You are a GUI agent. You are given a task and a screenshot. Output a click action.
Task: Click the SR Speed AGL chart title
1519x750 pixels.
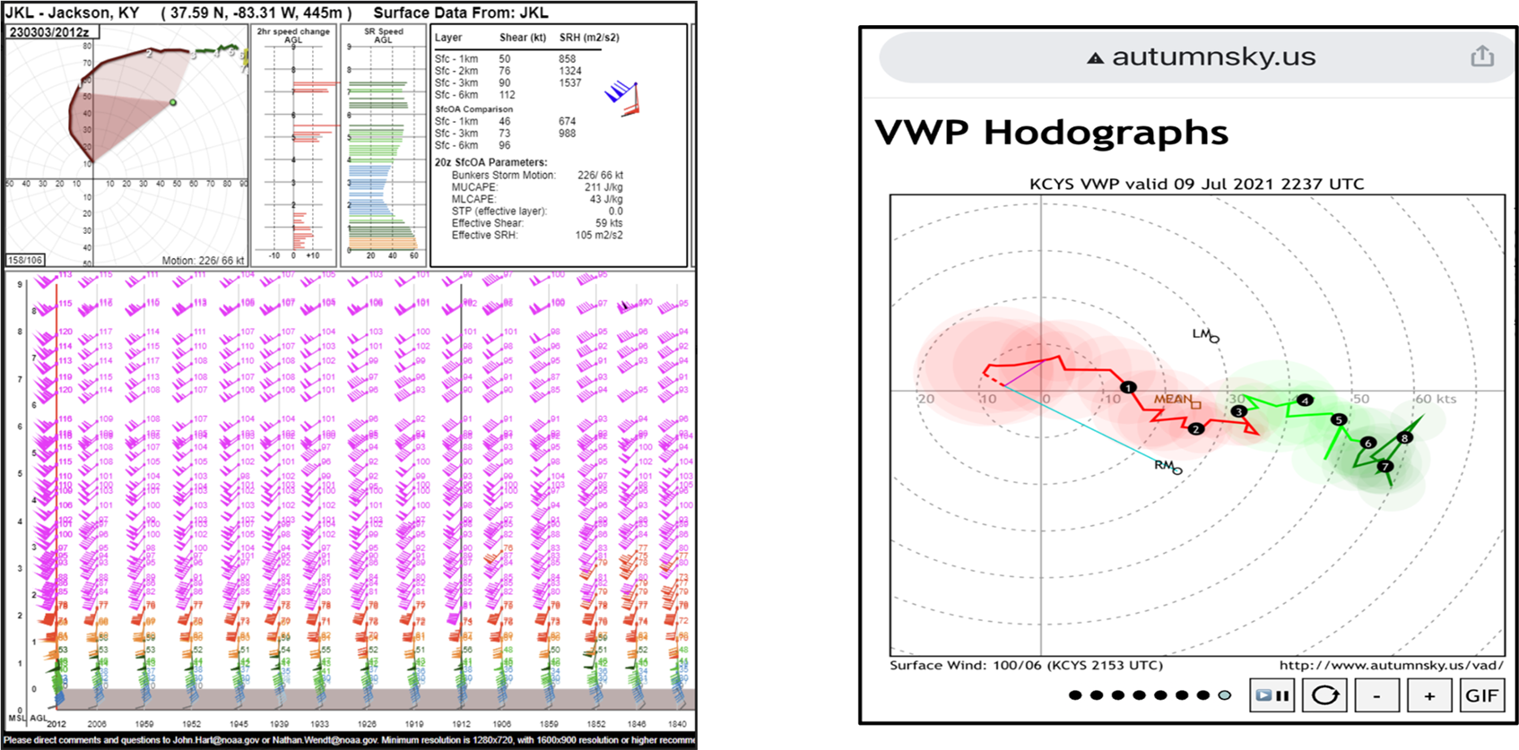click(x=383, y=35)
